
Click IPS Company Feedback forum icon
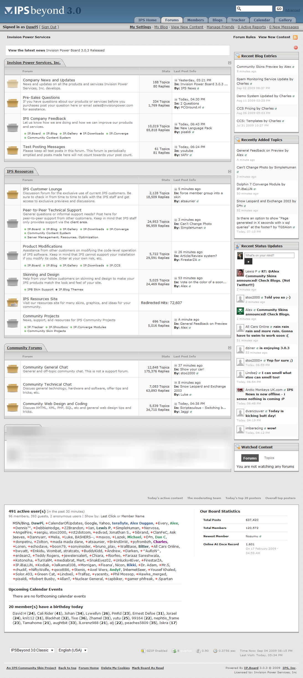pos(12,128)
